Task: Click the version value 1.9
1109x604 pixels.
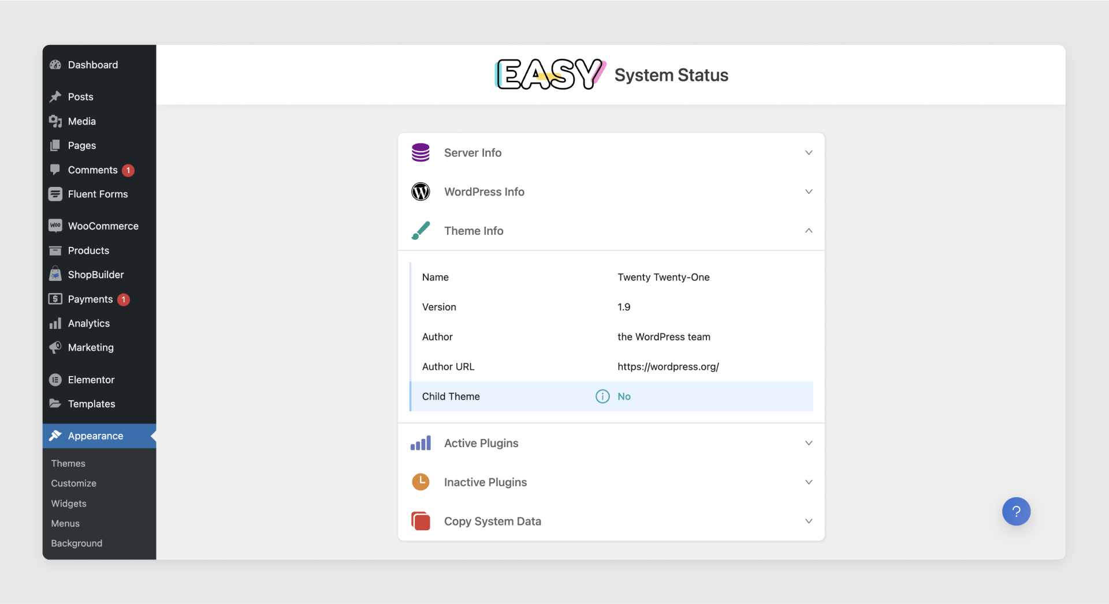Action: point(624,307)
